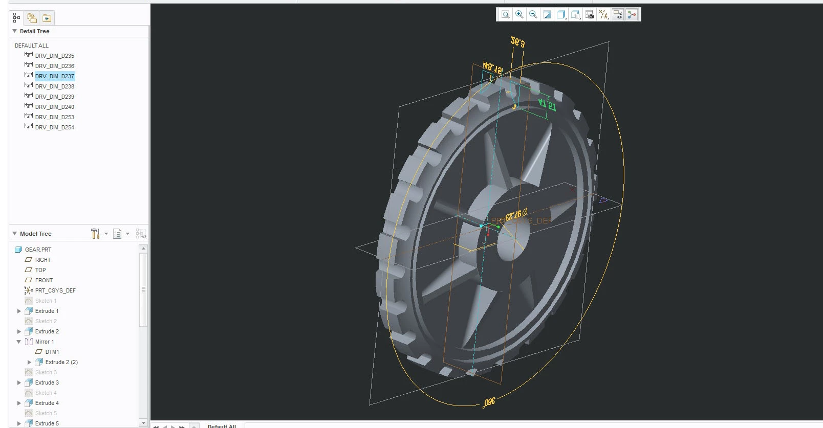Open Model Tree Settings hammer icon
The height and width of the screenshot is (428, 823).
pos(95,234)
